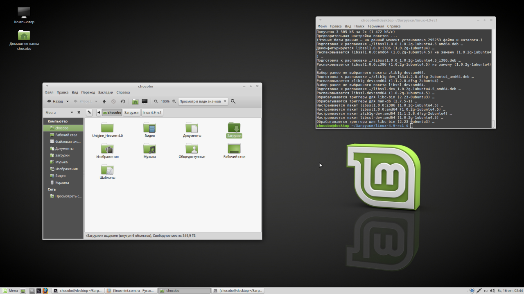Select Файловая система in the sidebar
524x294 pixels.
click(x=63, y=142)
